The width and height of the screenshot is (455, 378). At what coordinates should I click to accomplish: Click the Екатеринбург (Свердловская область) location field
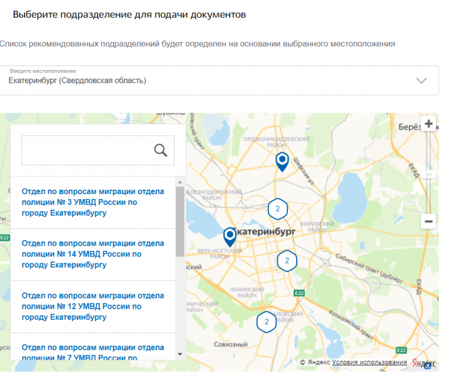[219, 81]
